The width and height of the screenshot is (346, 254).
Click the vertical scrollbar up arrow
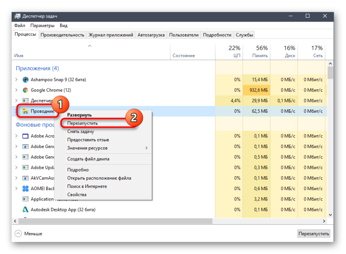coord(330,63)
